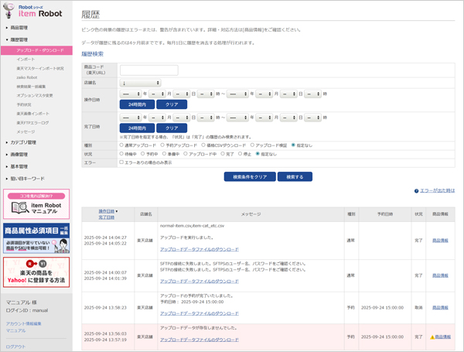Open the 店舗名 dropdown
Image resolution: width=464 pixels, height=352 pixels.
(140, 83)
